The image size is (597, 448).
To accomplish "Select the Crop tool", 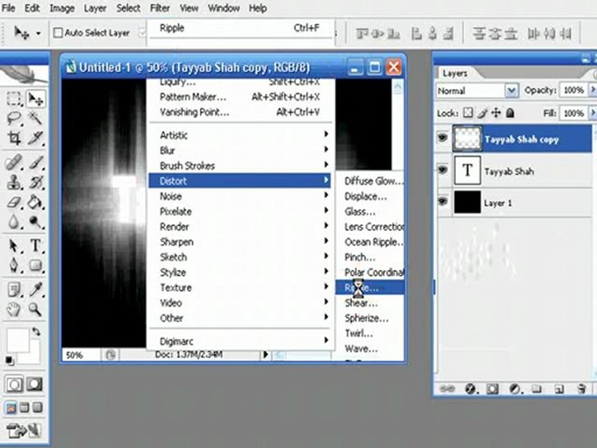I will (14, 138).
